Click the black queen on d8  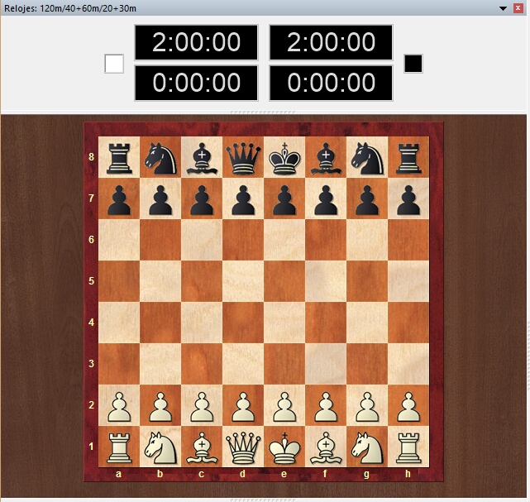243,157
